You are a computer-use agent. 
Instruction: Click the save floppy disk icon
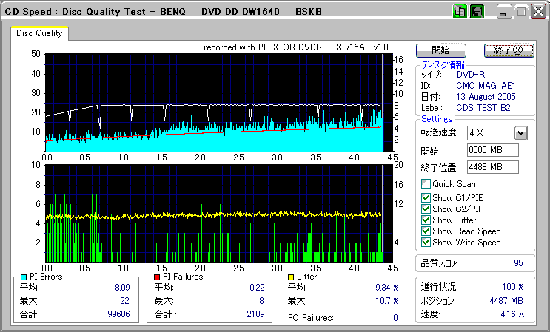[x=476, y=12]
